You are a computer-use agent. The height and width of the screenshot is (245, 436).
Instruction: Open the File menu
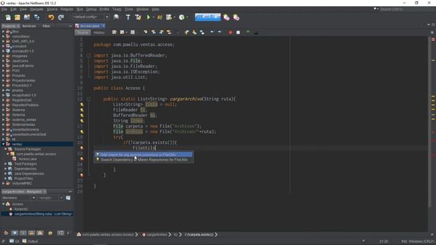4,9
